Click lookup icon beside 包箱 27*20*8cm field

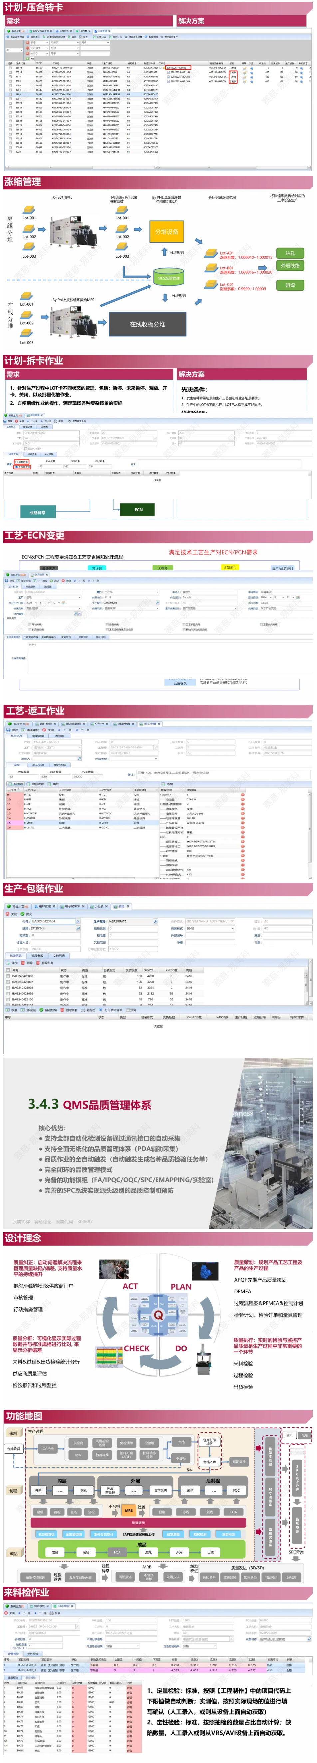point(78,928)
